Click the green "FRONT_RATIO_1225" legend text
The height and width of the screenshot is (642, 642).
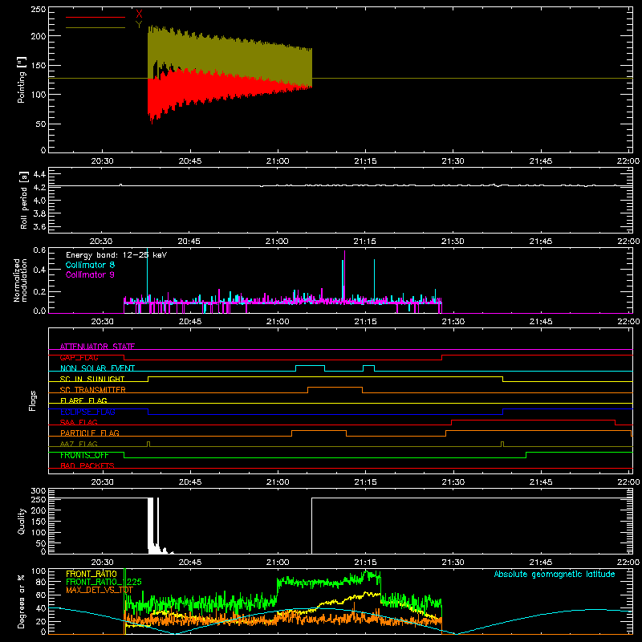click(x=104, y=582)
